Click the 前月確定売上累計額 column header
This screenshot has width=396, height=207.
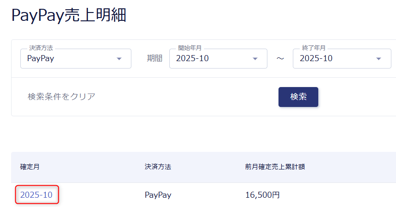(x=275, y=167)
